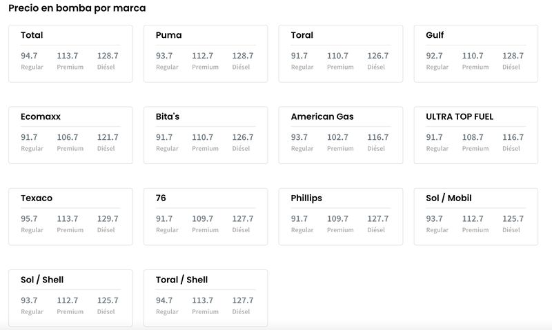The image size is (552, 330).
Task: Select the Puma brand card
Action: coord(206,54)
